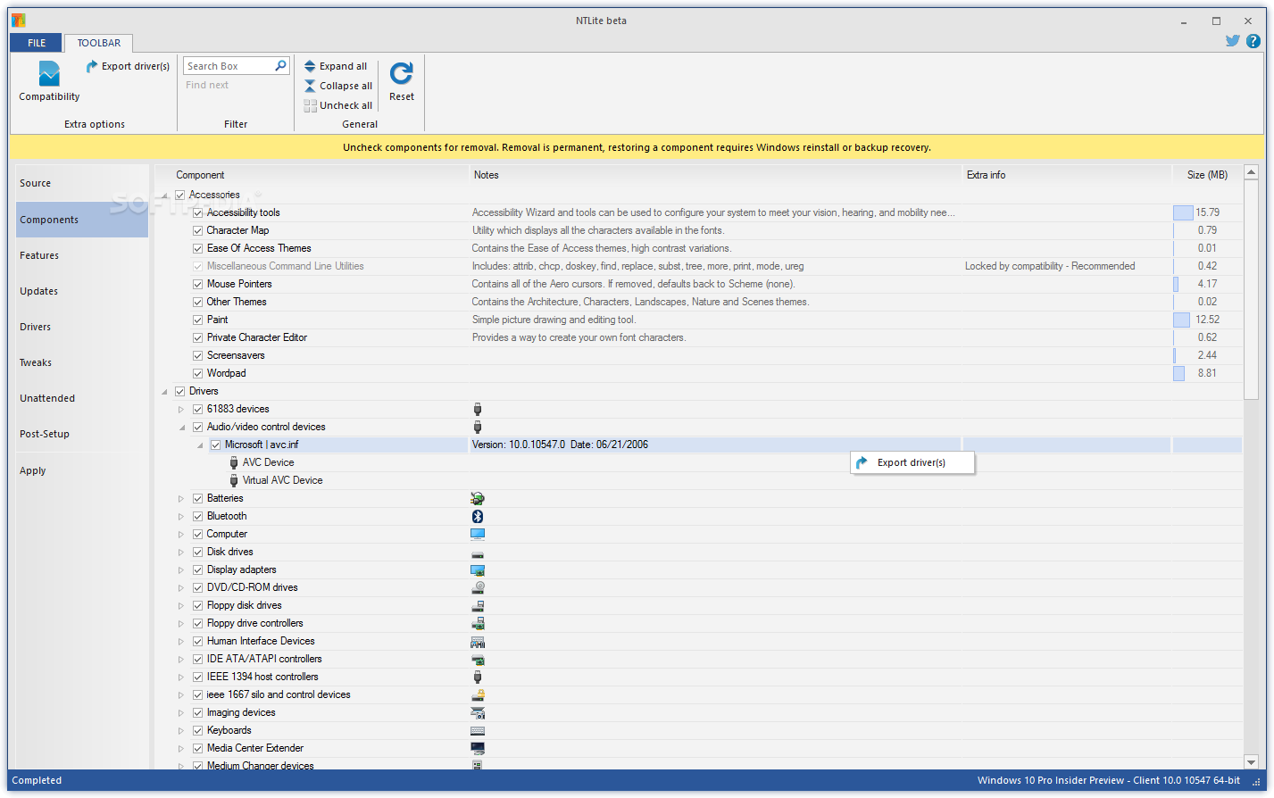Uncheck all components
1274x798 pixels.
click(x=338, y=105)
